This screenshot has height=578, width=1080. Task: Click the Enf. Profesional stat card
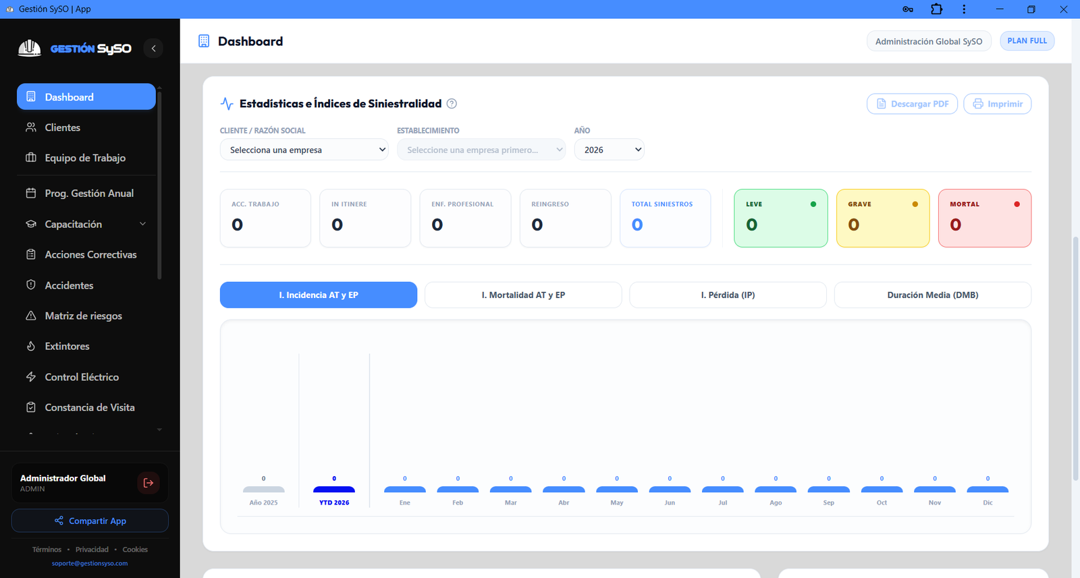pos(465,218)
